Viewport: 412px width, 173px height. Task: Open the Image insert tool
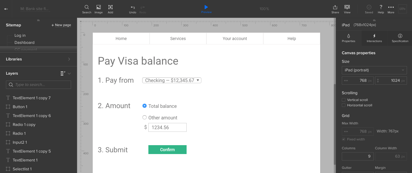click(x=98, y=7)
